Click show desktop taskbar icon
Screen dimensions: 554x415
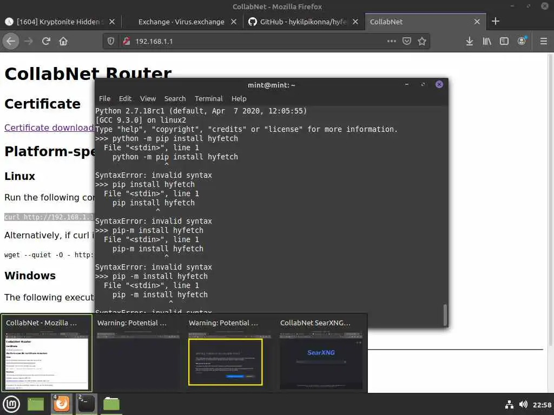pos(36,404)
